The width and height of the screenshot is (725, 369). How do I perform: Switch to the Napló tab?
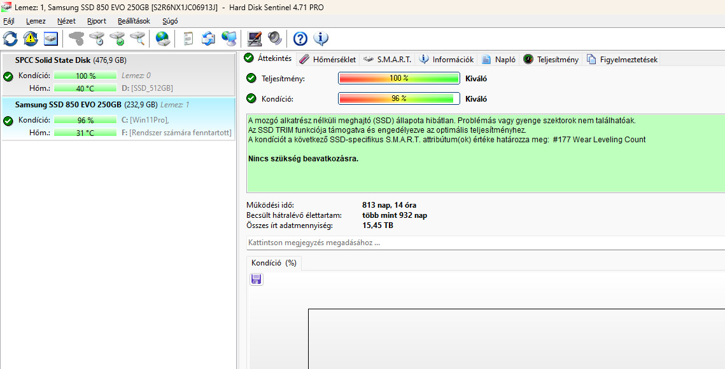click(499, 60)
